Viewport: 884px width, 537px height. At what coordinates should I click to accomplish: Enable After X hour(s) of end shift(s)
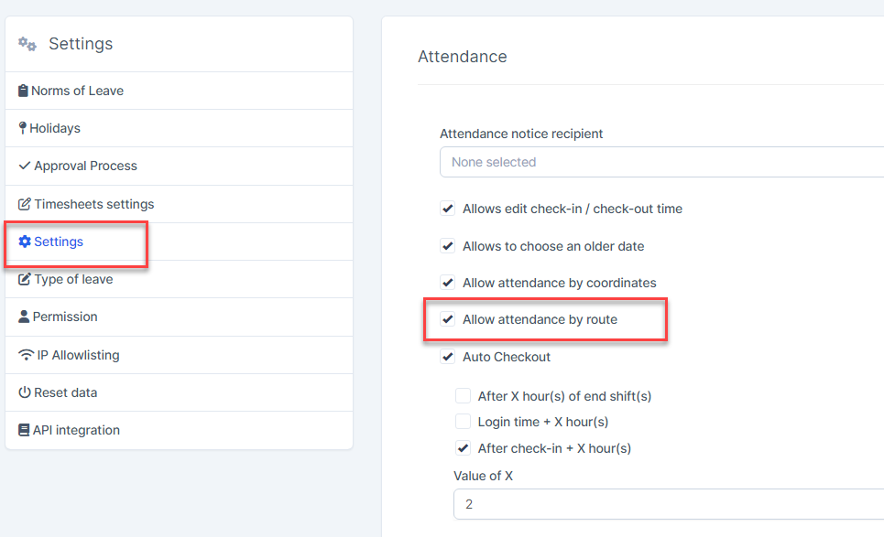(x=464, y=396)
